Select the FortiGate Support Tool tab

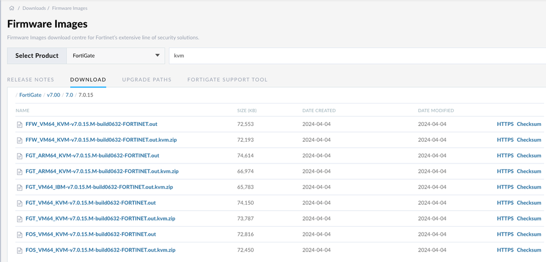(x=227, y=80)
